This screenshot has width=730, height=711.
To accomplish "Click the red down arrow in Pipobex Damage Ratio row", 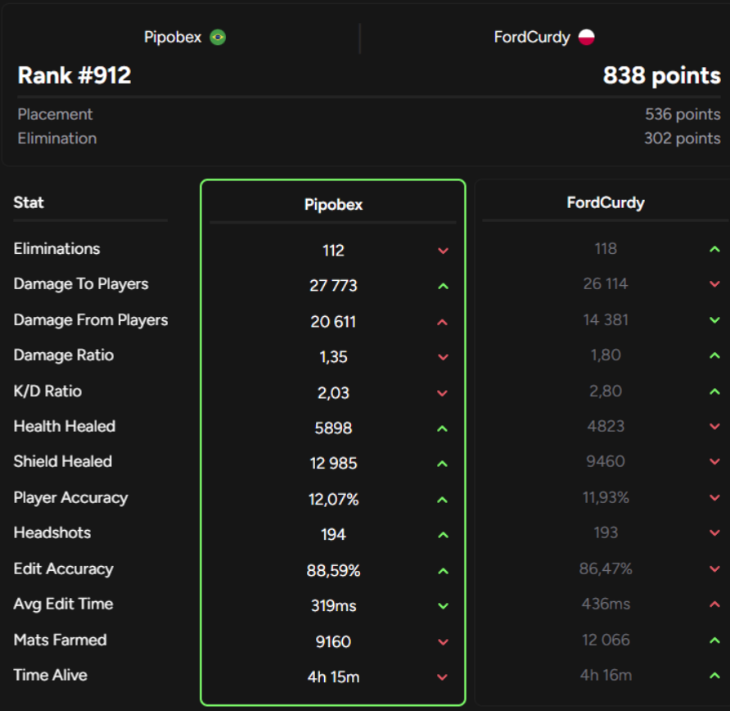I will click(443, 357).
